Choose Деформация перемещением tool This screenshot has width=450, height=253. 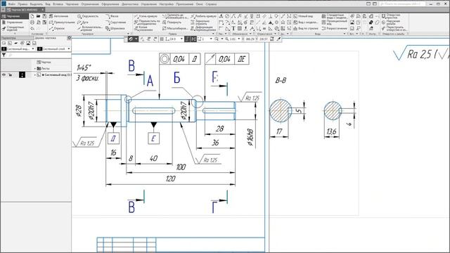(x=203, y=28)
